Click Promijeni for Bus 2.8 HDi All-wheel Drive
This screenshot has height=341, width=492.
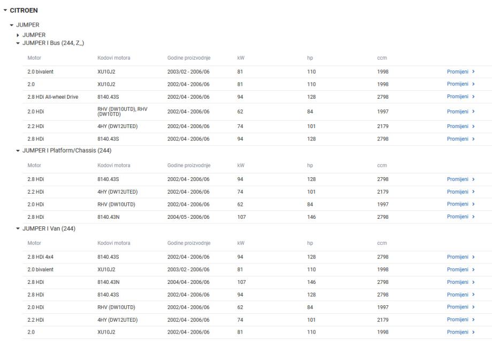[x=460, y=97]
